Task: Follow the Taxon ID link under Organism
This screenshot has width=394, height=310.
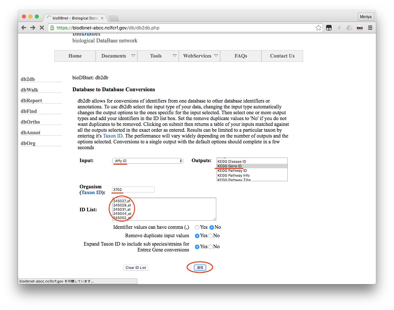Action: click(92, 193)
